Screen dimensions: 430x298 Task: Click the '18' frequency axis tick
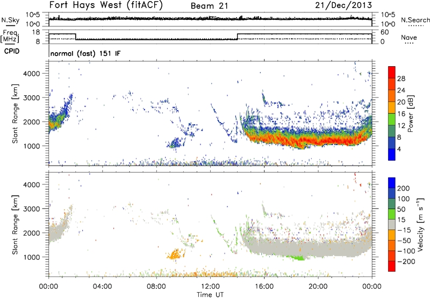pos(36,32)
